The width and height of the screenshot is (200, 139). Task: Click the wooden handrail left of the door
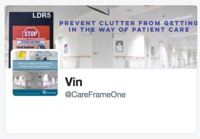pyautogui.click(x=77, y=57)
